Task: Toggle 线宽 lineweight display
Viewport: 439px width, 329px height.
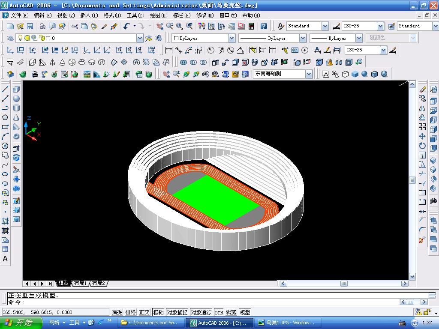Action: pos(231,312)
